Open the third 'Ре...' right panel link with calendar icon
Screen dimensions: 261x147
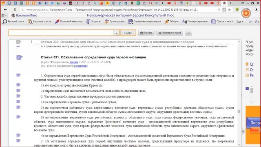click(x=250, y=75)
